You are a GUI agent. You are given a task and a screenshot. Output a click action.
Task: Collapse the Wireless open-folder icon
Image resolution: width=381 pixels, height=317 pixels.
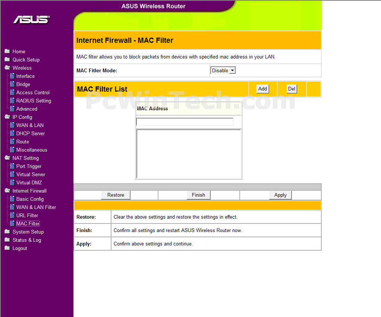[7, 68]
